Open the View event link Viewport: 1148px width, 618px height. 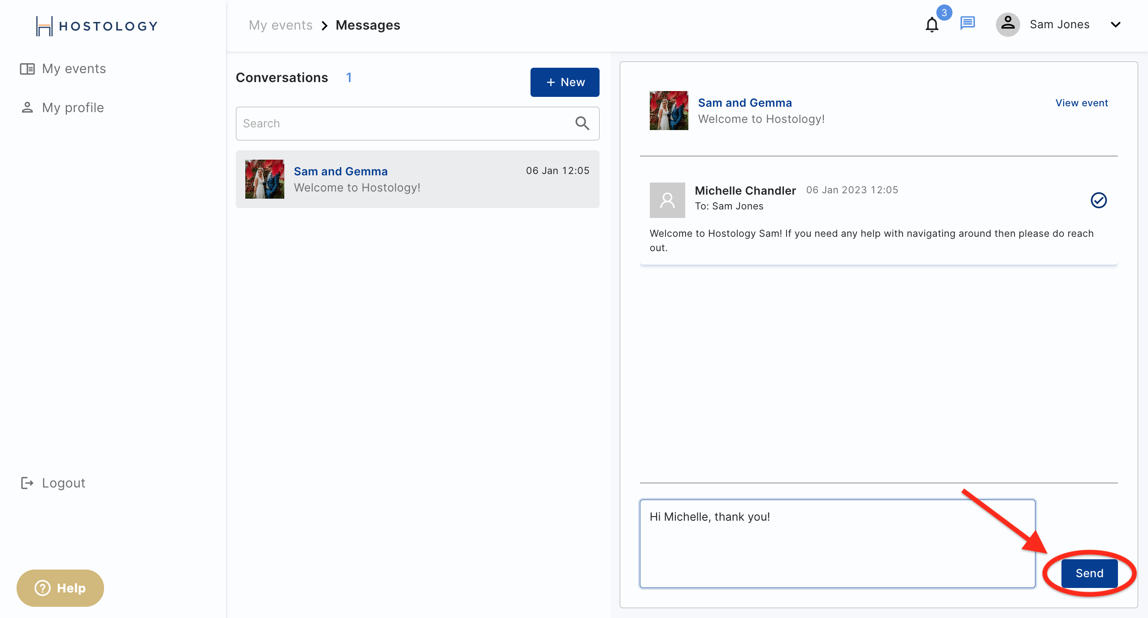[x=1082, y=103]
